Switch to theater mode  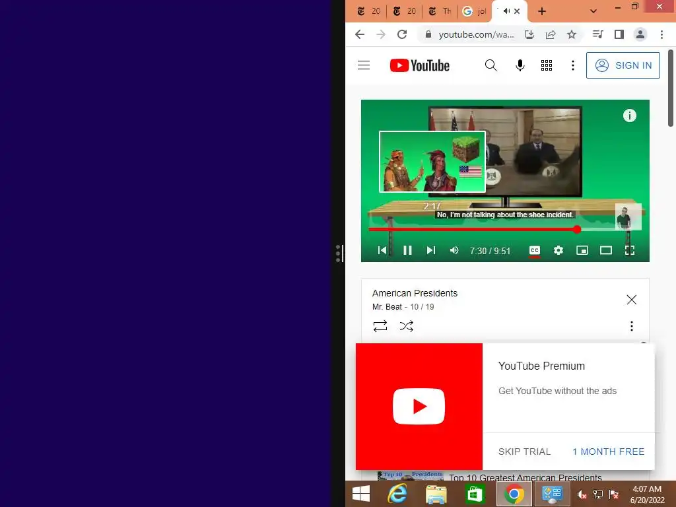(606, 250)
